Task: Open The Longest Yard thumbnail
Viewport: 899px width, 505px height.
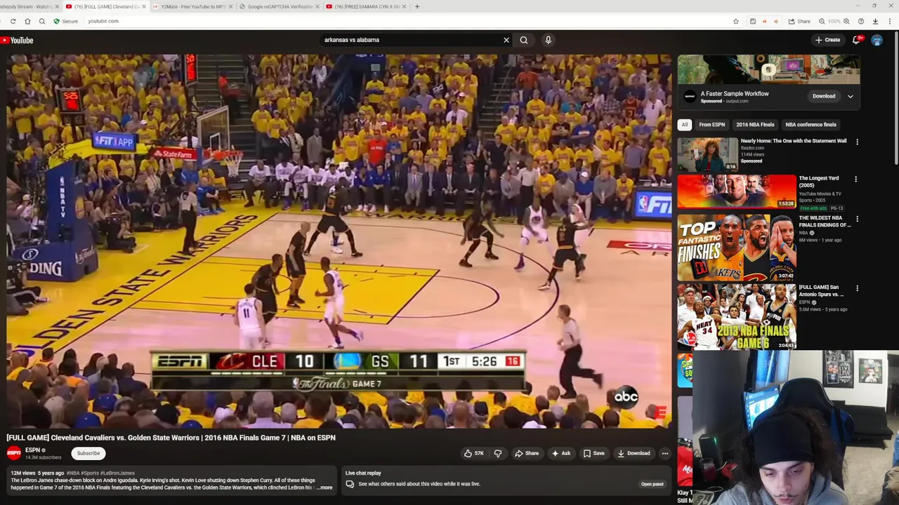Action: (737, 191)
